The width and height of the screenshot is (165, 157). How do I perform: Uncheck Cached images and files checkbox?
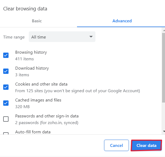[x=6, y=103]
